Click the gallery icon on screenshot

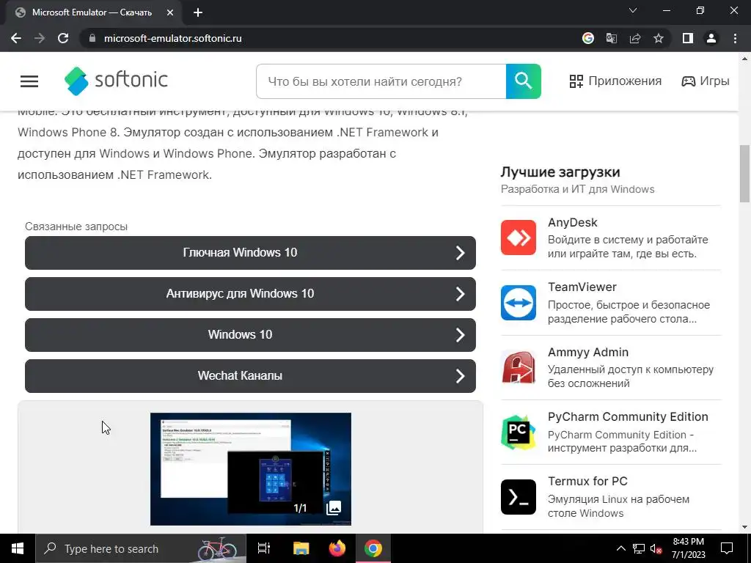334,508
